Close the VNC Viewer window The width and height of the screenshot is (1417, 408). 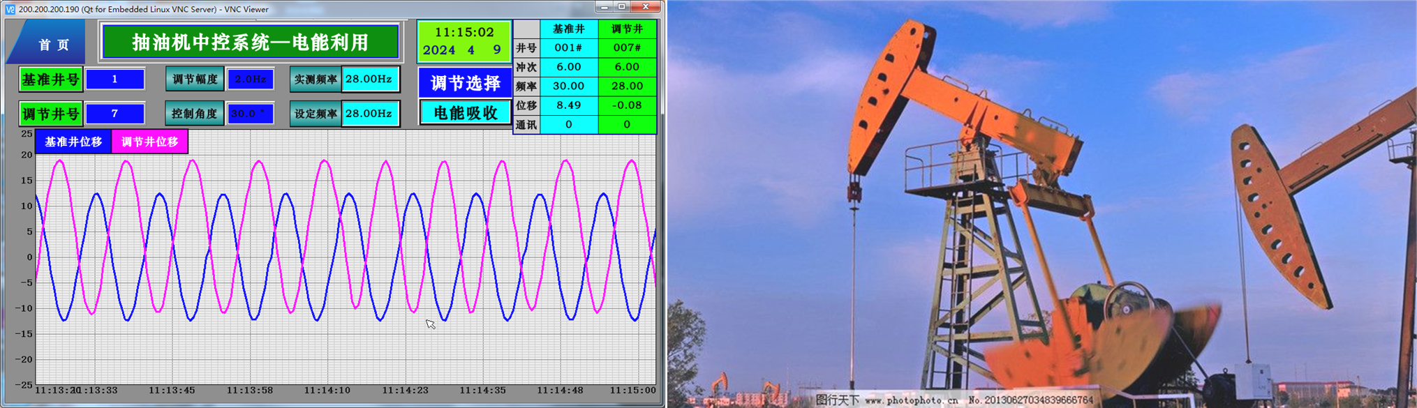[x=646, y=7]
